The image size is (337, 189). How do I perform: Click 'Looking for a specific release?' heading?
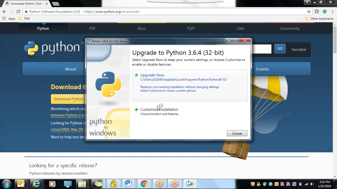pyautogui.click(x=63, y=165)
